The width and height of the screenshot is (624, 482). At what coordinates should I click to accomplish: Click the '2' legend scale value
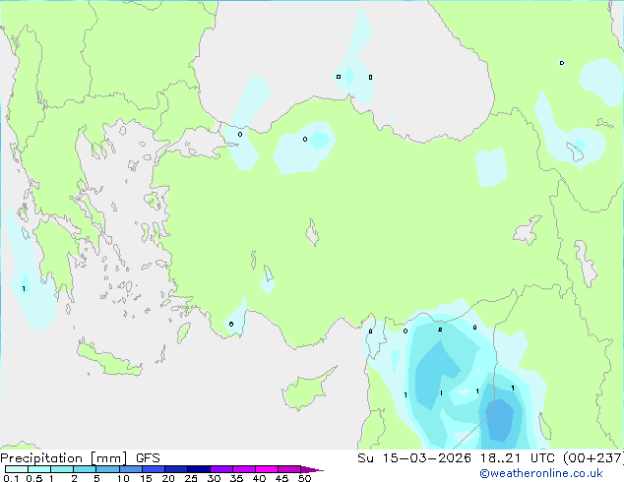74,478
